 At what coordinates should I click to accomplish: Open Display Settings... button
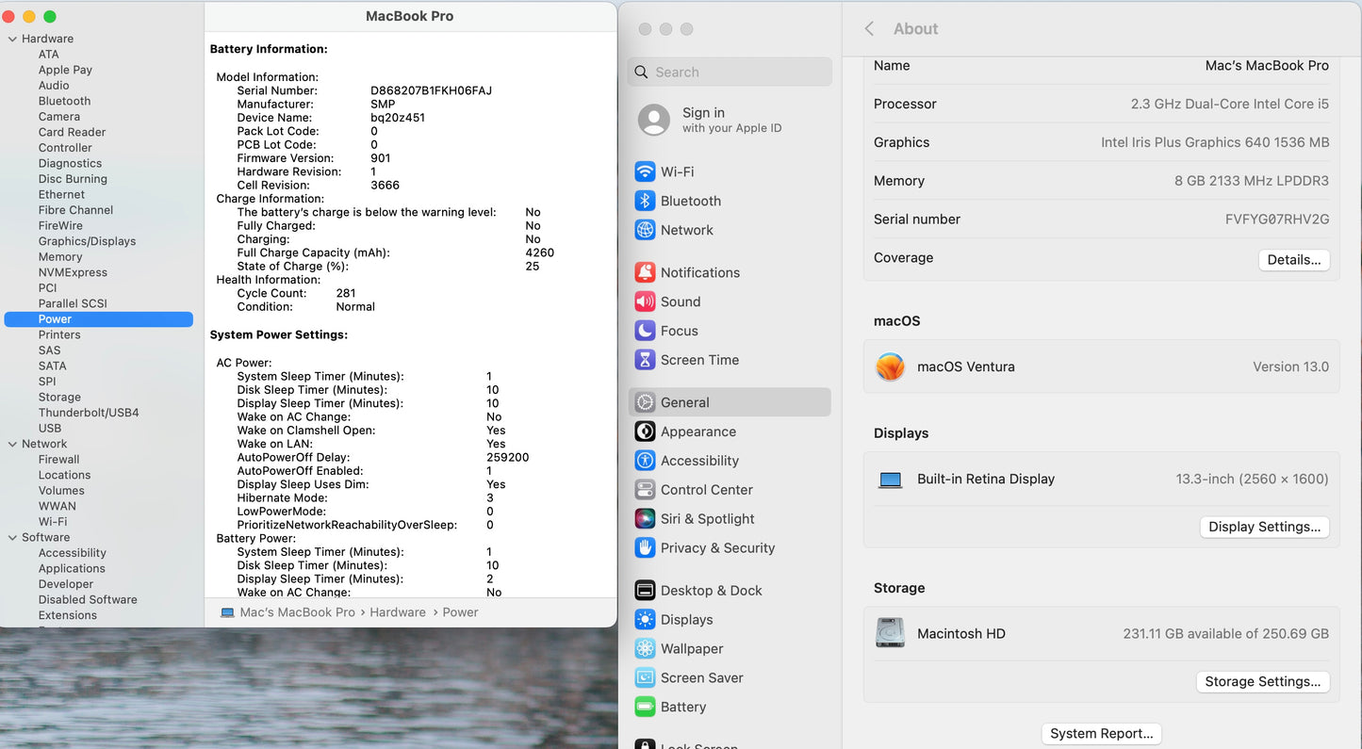[x=1264, y=527]
